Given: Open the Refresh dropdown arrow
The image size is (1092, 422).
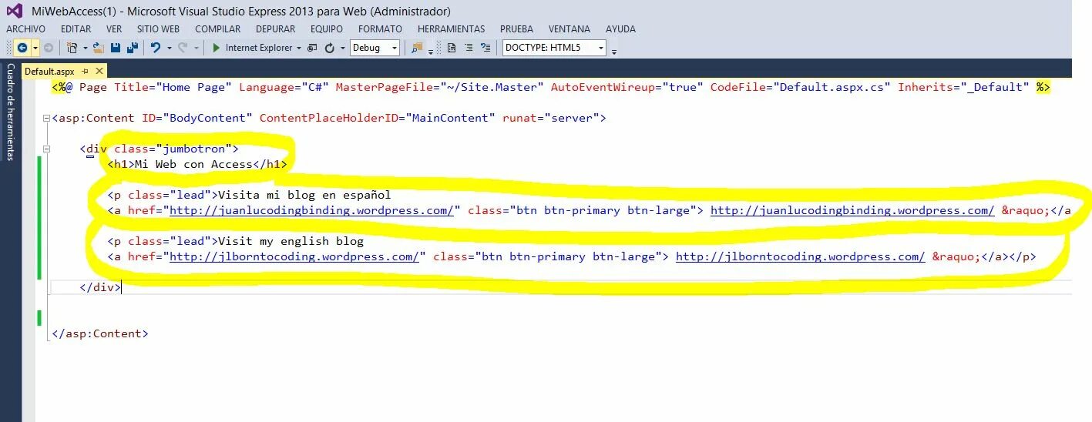Looking at the screenshot, I should point(343,48).
